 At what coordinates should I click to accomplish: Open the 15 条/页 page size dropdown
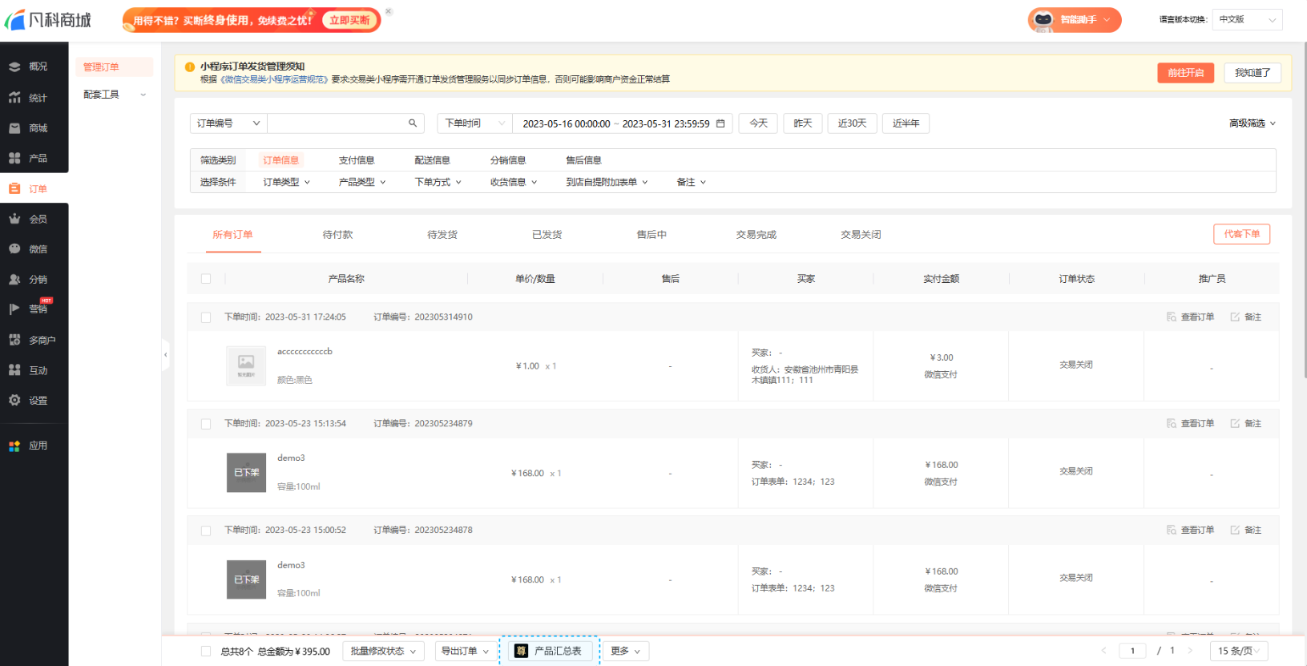(x=1239, y=651)
